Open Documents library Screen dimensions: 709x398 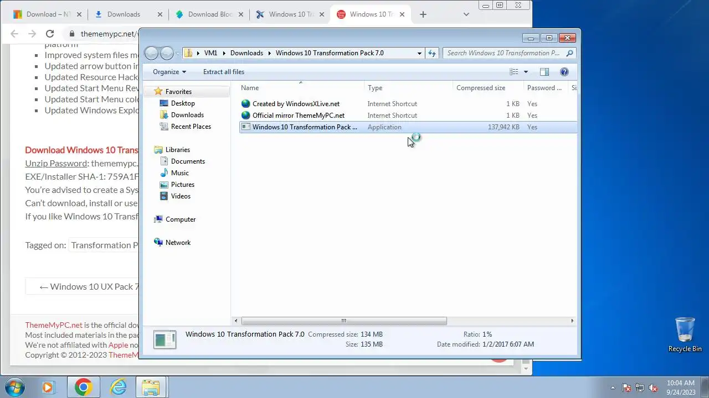188,161
